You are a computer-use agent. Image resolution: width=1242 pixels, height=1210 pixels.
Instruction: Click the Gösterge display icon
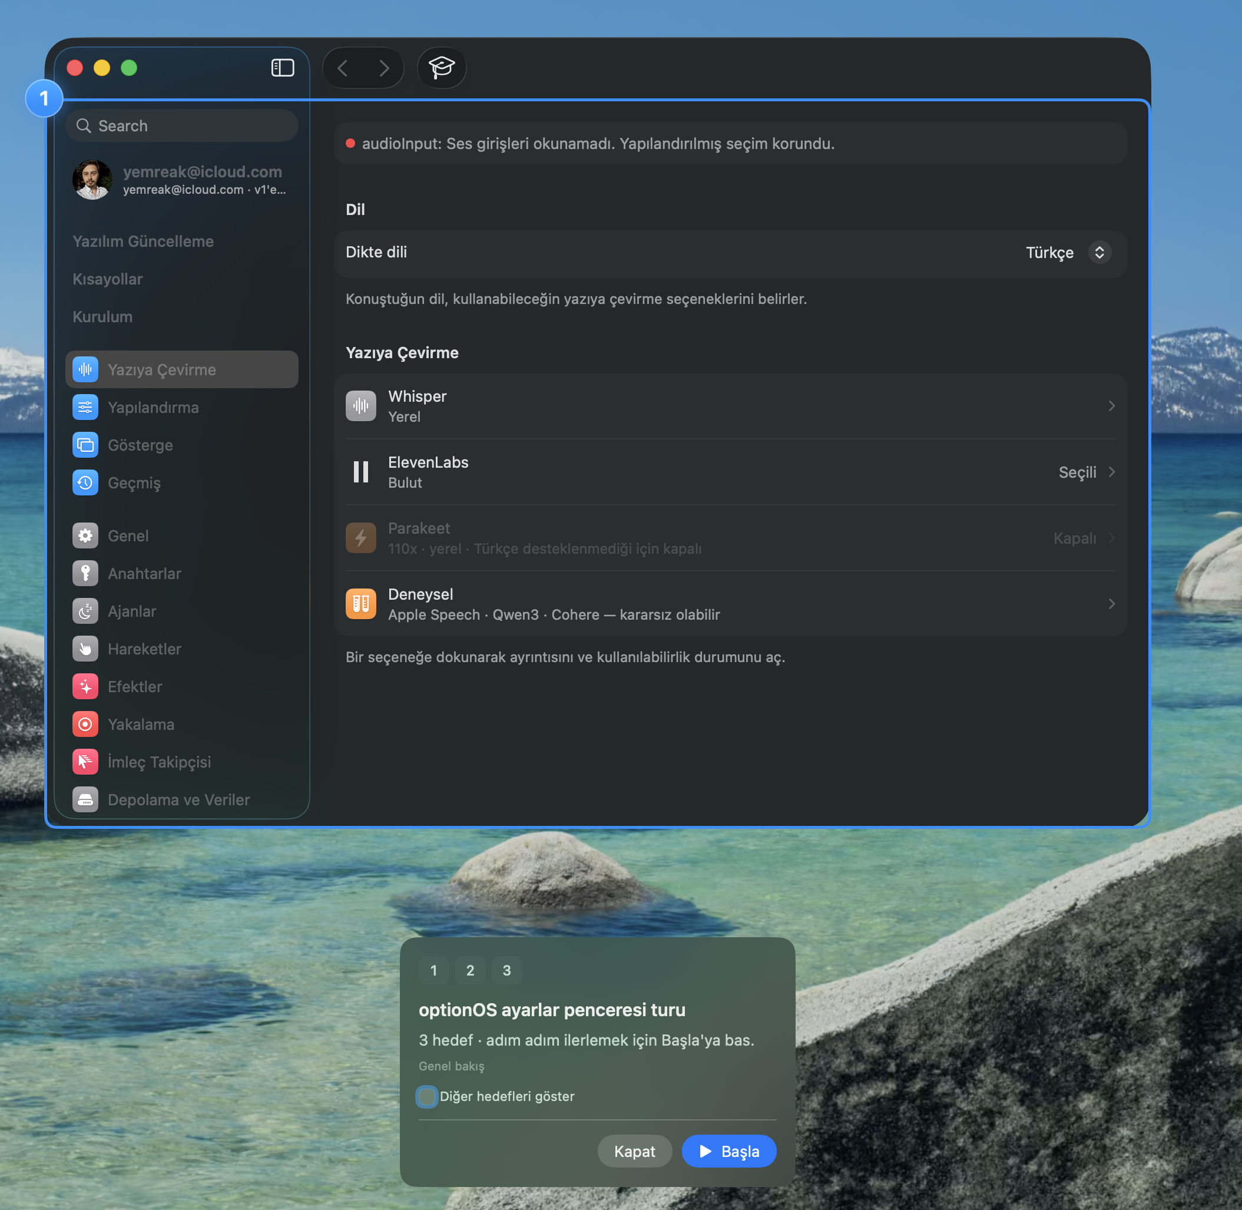coord(85,445)
